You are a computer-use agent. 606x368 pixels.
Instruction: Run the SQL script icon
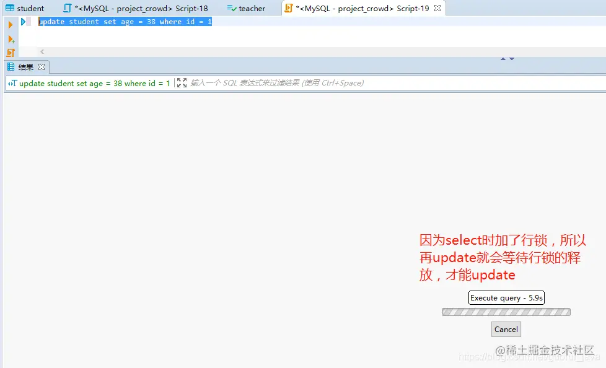[11, 53]
